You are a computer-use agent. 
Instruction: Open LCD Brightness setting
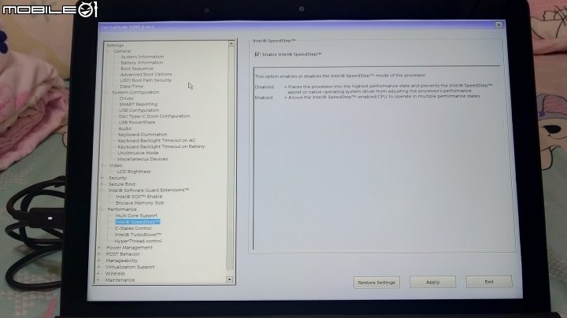[133, 172]
